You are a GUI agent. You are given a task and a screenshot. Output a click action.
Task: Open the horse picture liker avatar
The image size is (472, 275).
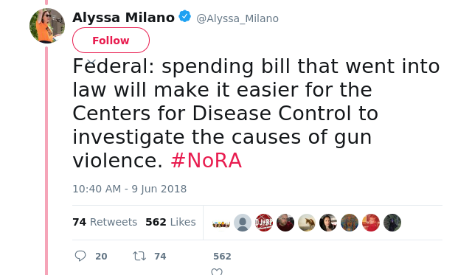(x=307, y=223)
